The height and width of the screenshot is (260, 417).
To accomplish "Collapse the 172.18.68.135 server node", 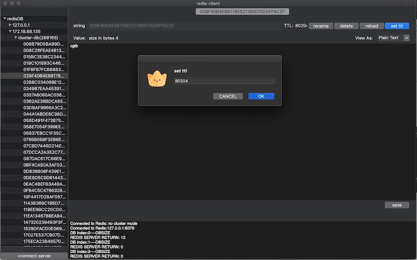I will coord(10,31).
